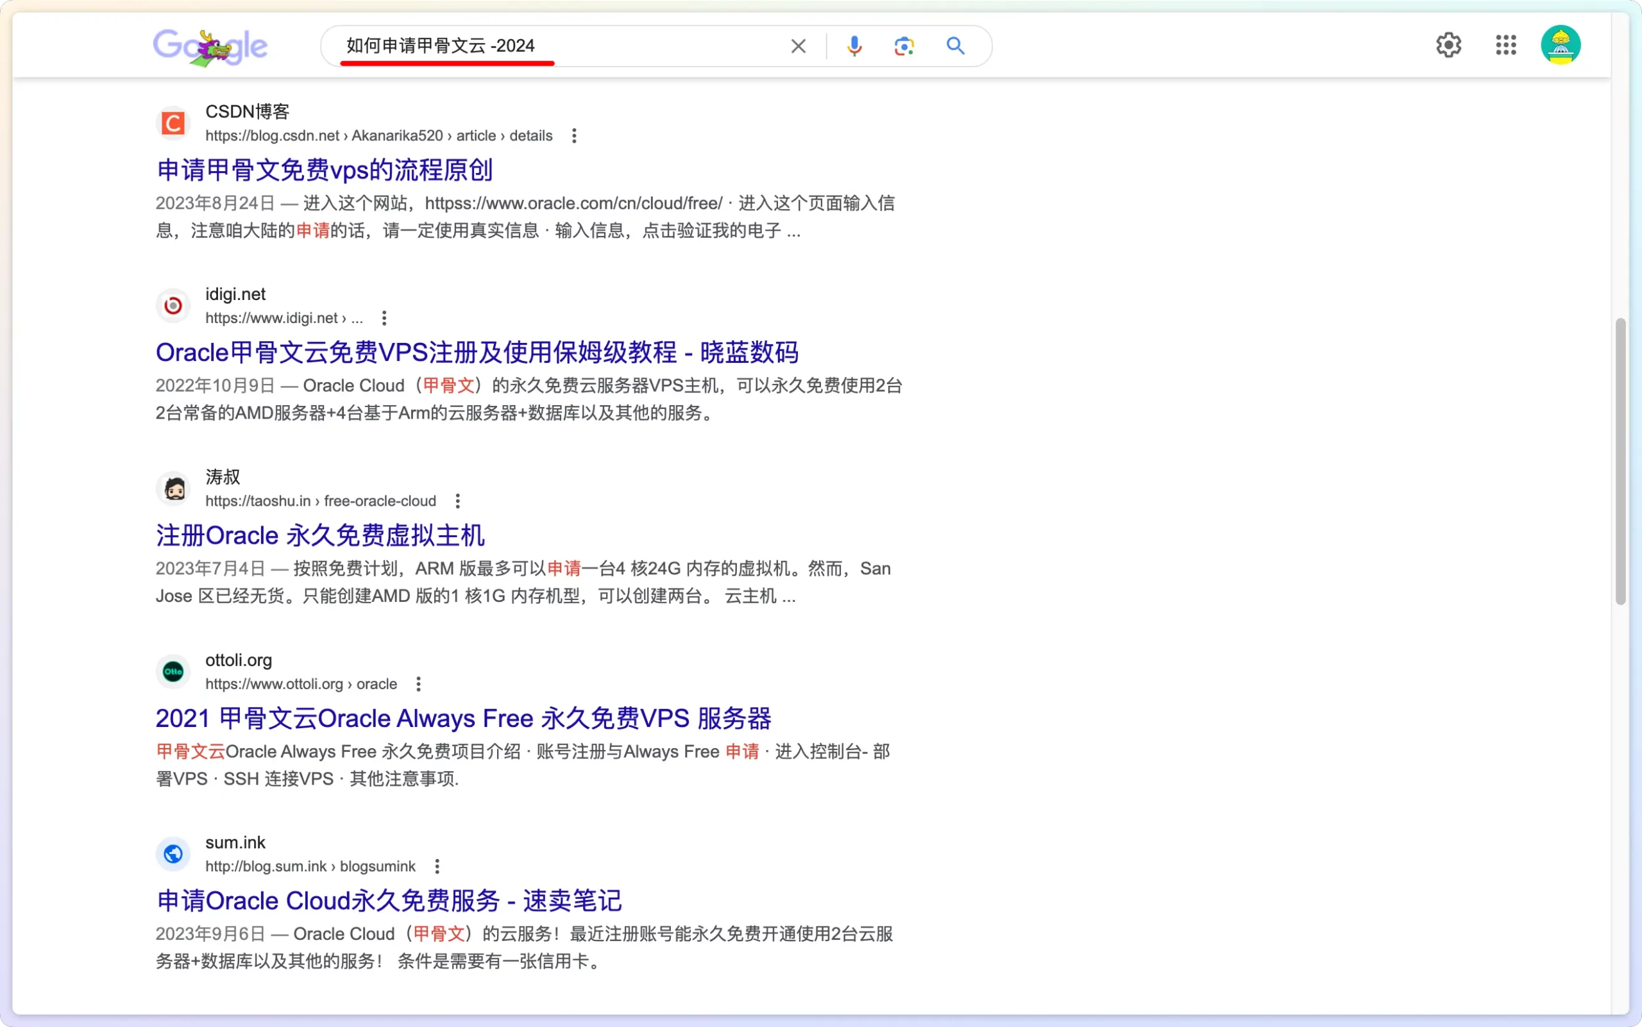Click the blue search magnifier icon
The height and width of the screenshot is (1027, 1642).
tap(956, 46)
